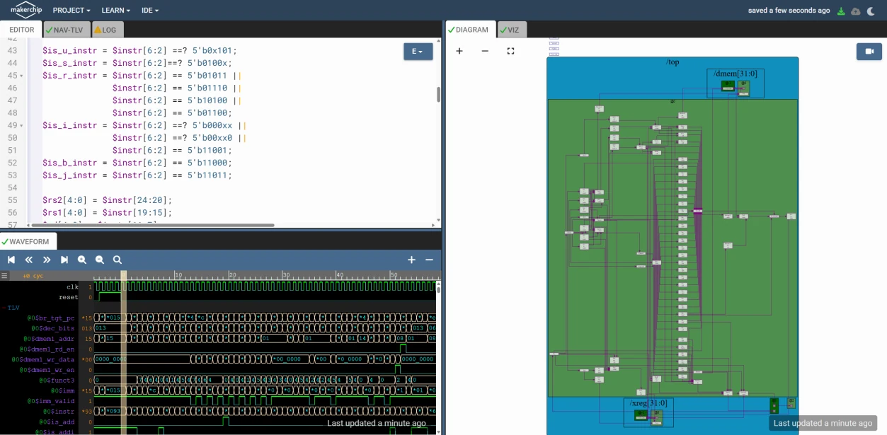Click the waveform zoom-fit magnifier
This screenshot has height=435, width=887.
point(118,260)
